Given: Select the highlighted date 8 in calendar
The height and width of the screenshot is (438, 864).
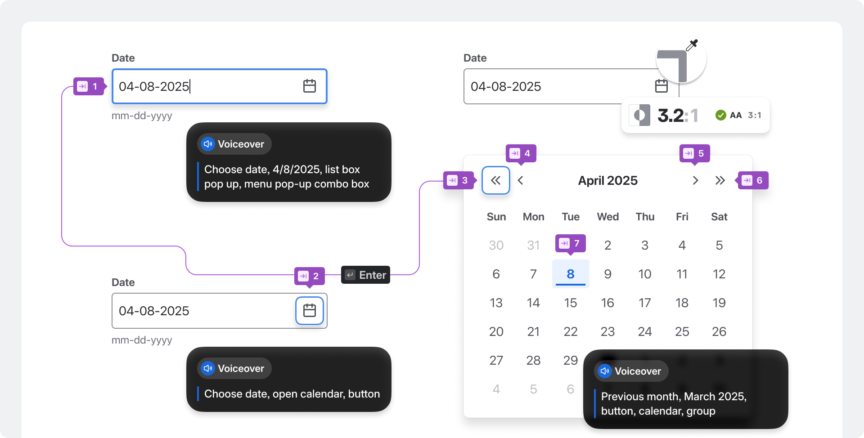Looking at the screenshot, I should 570,274.
